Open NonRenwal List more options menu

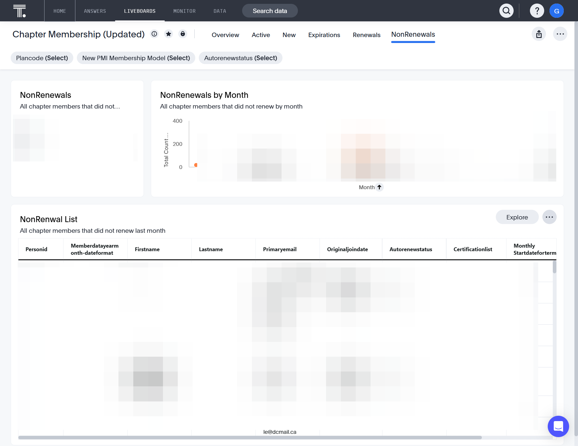[x=549, y=217]
